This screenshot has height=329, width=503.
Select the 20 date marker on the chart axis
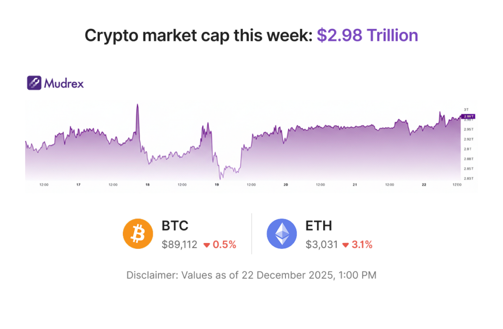click(286, 185)
